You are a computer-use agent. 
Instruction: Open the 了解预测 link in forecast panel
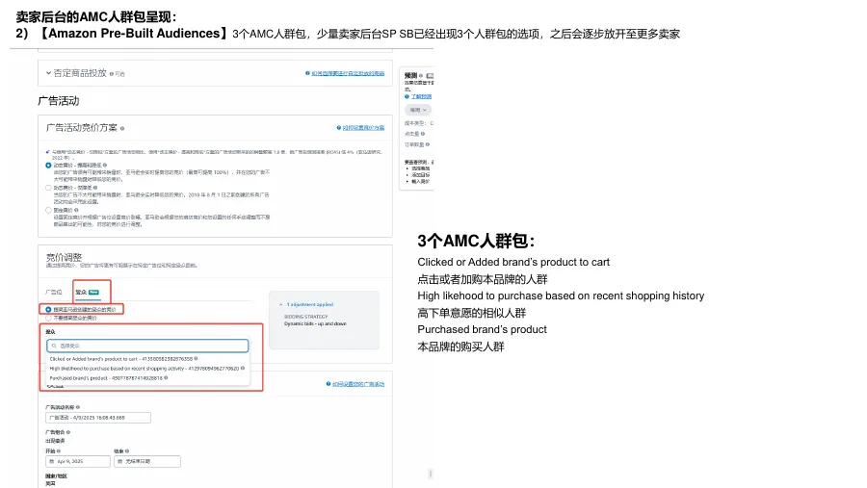(x=421, y=96)
